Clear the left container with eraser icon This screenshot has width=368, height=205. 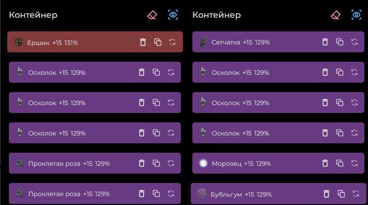pyautogui.click(x=152, y=15)
